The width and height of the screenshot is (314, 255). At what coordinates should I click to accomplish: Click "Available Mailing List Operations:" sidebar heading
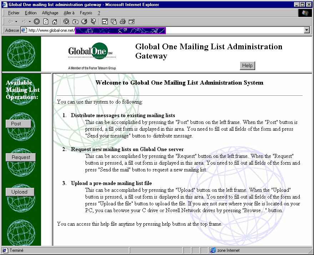22,90
